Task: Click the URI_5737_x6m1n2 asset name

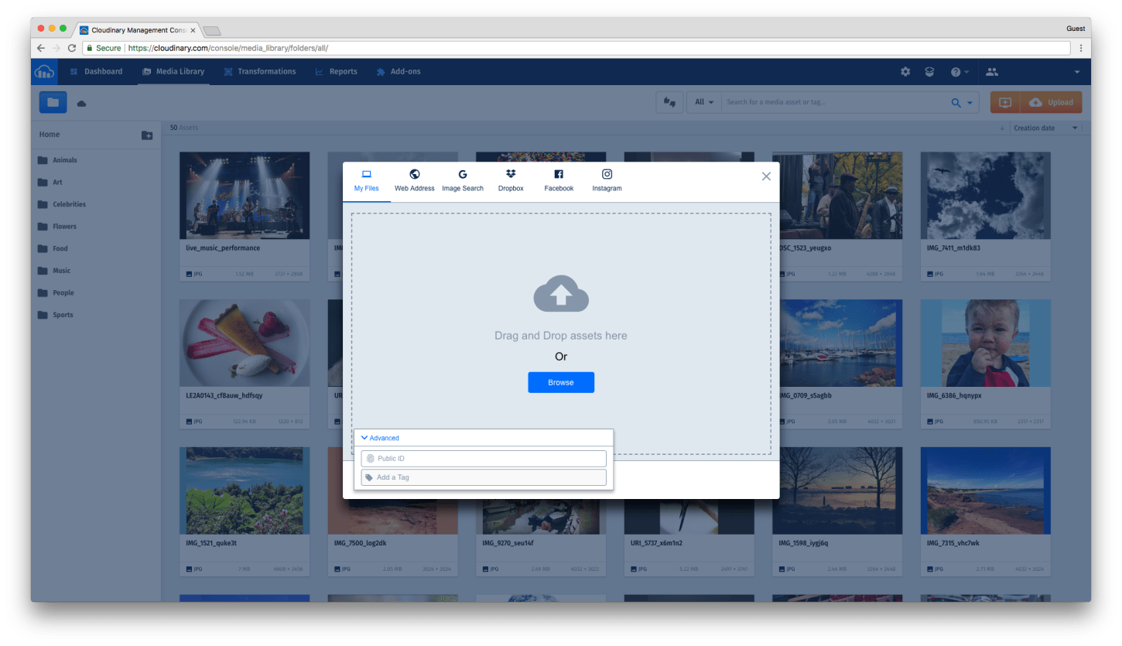Action: click(x=656, y=543)
